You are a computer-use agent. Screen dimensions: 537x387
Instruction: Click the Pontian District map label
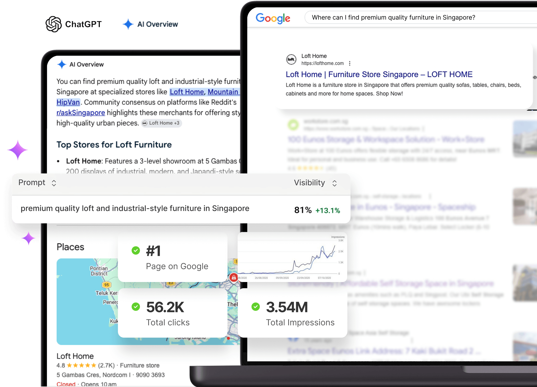pos(99,271)
